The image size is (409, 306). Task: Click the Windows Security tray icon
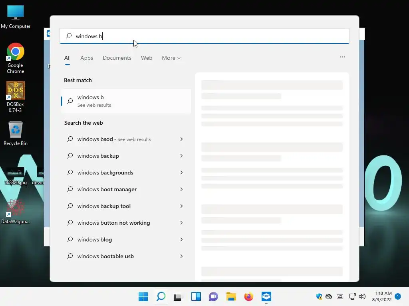point(319,296)
